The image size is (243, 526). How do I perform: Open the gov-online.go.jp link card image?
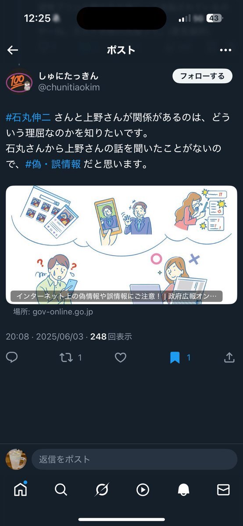point(121,245)
